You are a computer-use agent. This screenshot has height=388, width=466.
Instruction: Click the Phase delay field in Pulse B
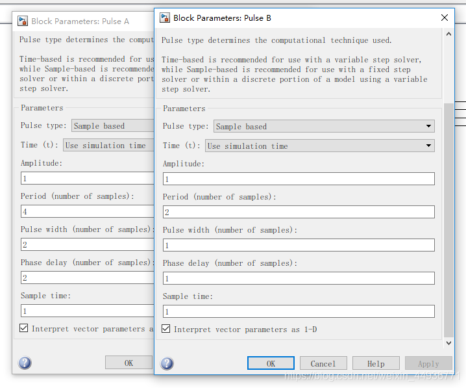(x=299, y=278)
